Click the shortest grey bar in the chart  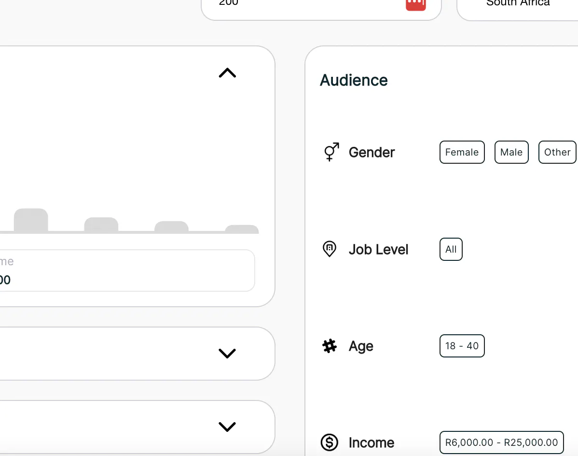click(242, 229)
